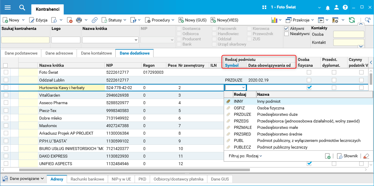
Task: Switch to the Dane adresowe tab
Action: click(x=59, y=53)
